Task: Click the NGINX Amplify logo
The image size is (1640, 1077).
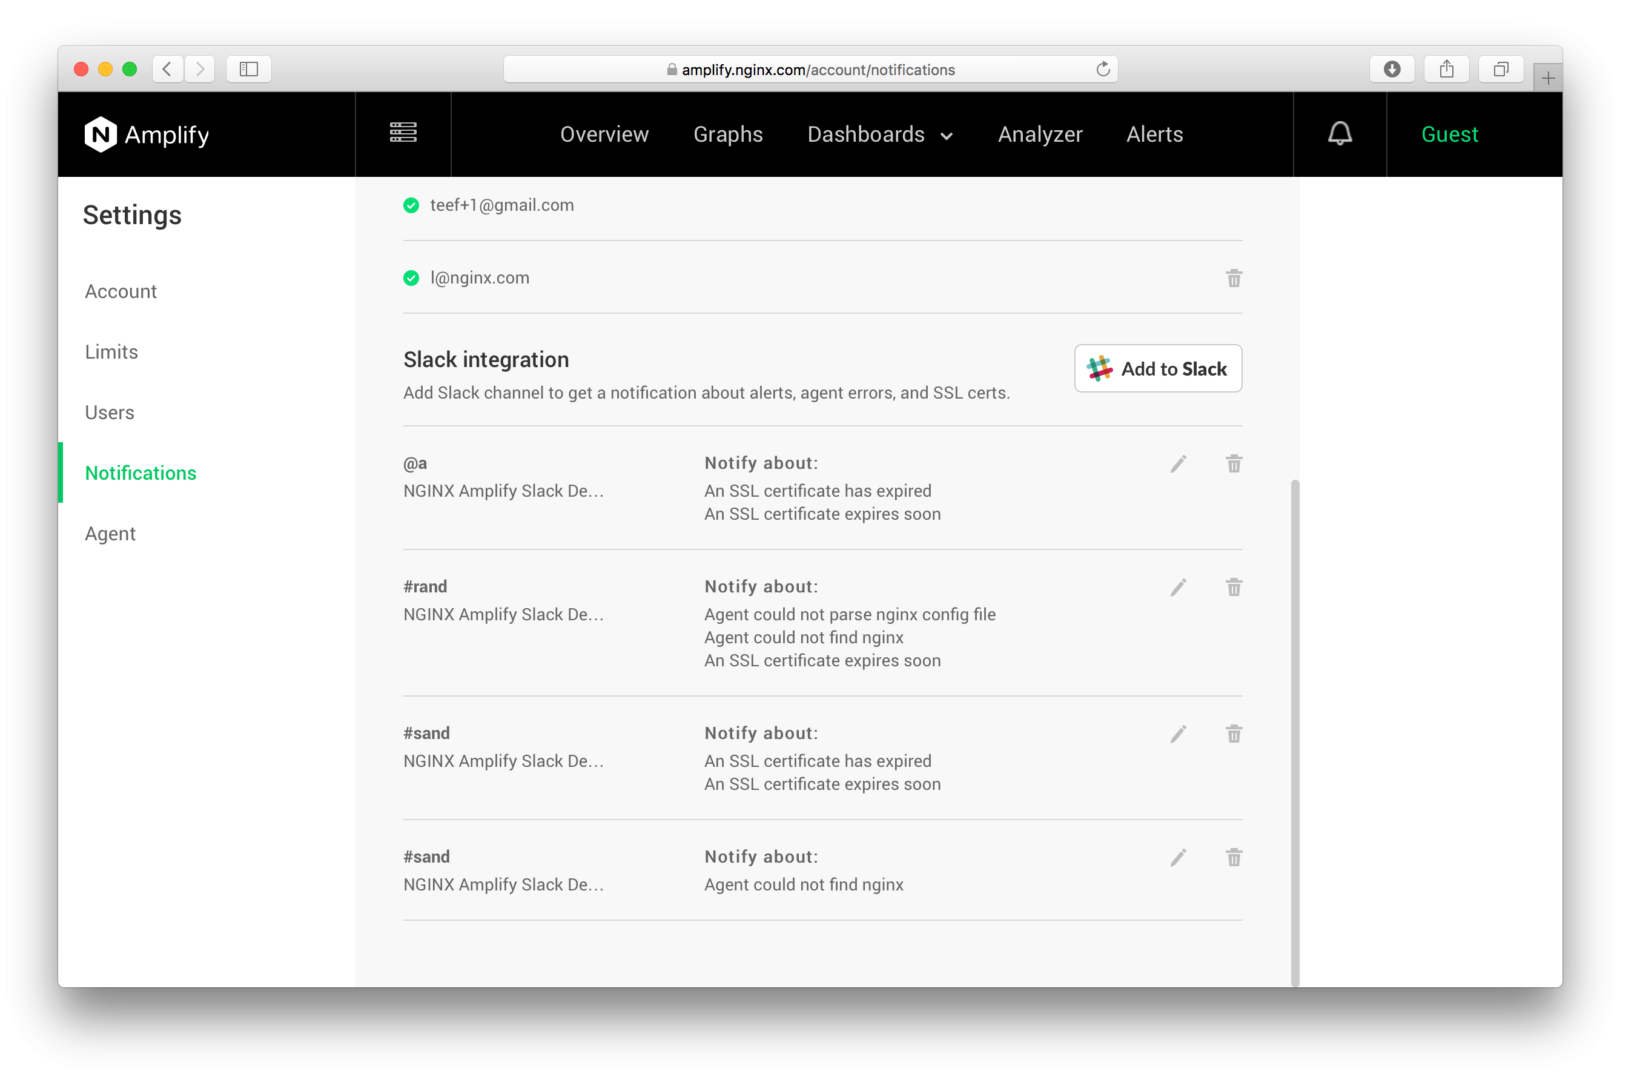Action: pos(146,134)
